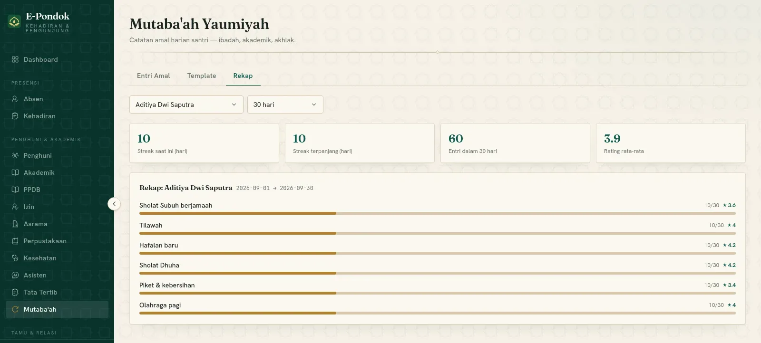Click the Sholat Dhuha row label
The width and height of the screenshot is (761, 343).
point(159,265)
